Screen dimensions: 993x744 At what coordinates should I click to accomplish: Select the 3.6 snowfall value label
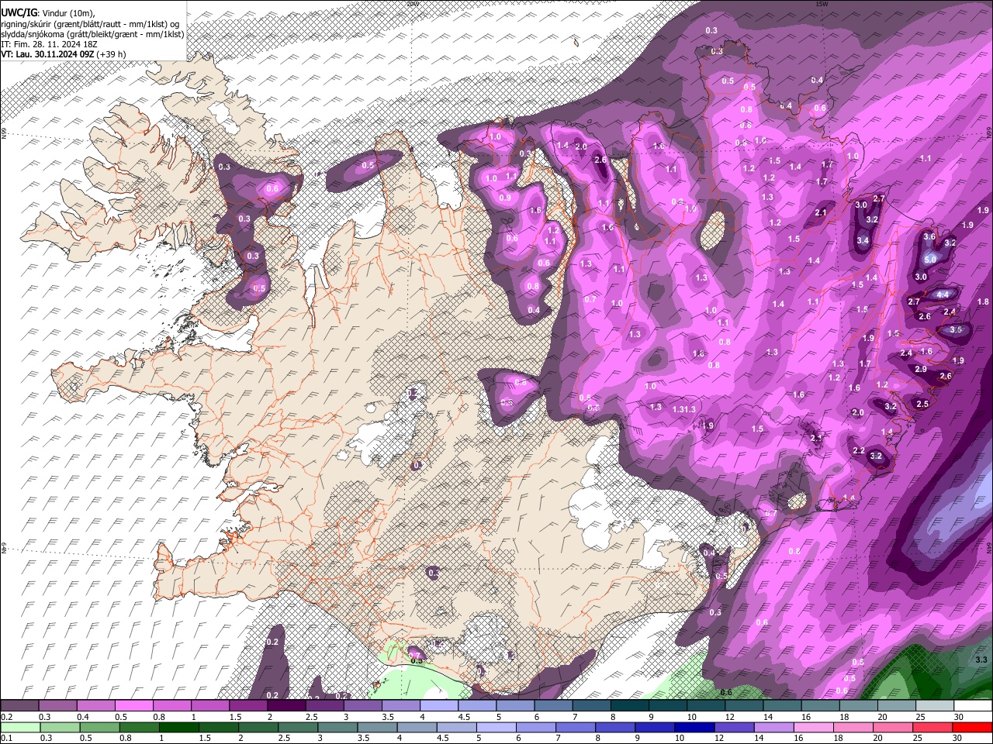929,236
